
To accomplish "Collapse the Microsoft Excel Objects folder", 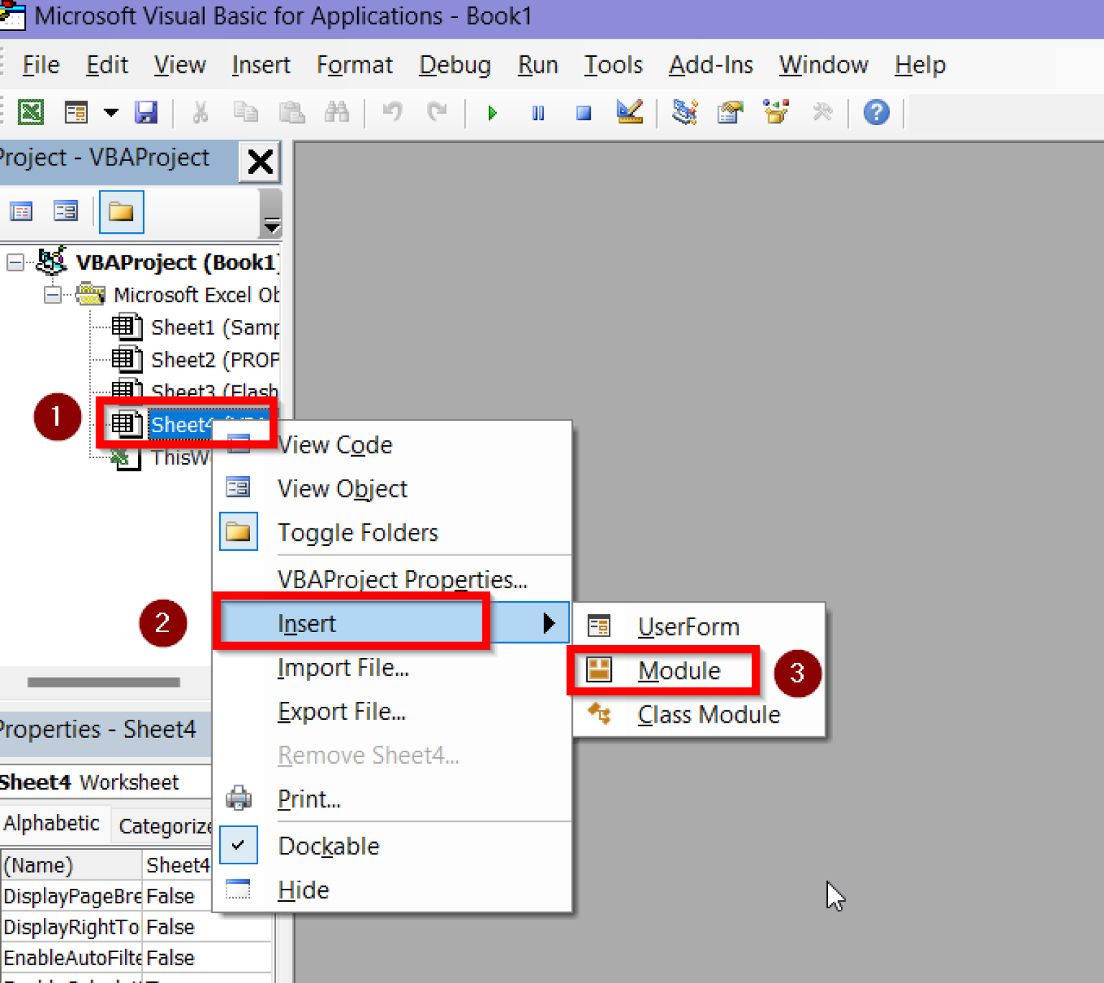I will [52, 295].
